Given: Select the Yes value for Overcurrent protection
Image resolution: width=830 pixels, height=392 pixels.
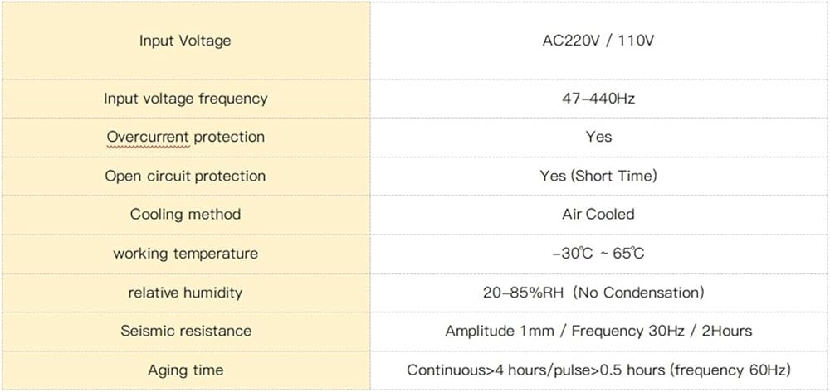Looking at the screenshot, I should (x=598, y=137).
